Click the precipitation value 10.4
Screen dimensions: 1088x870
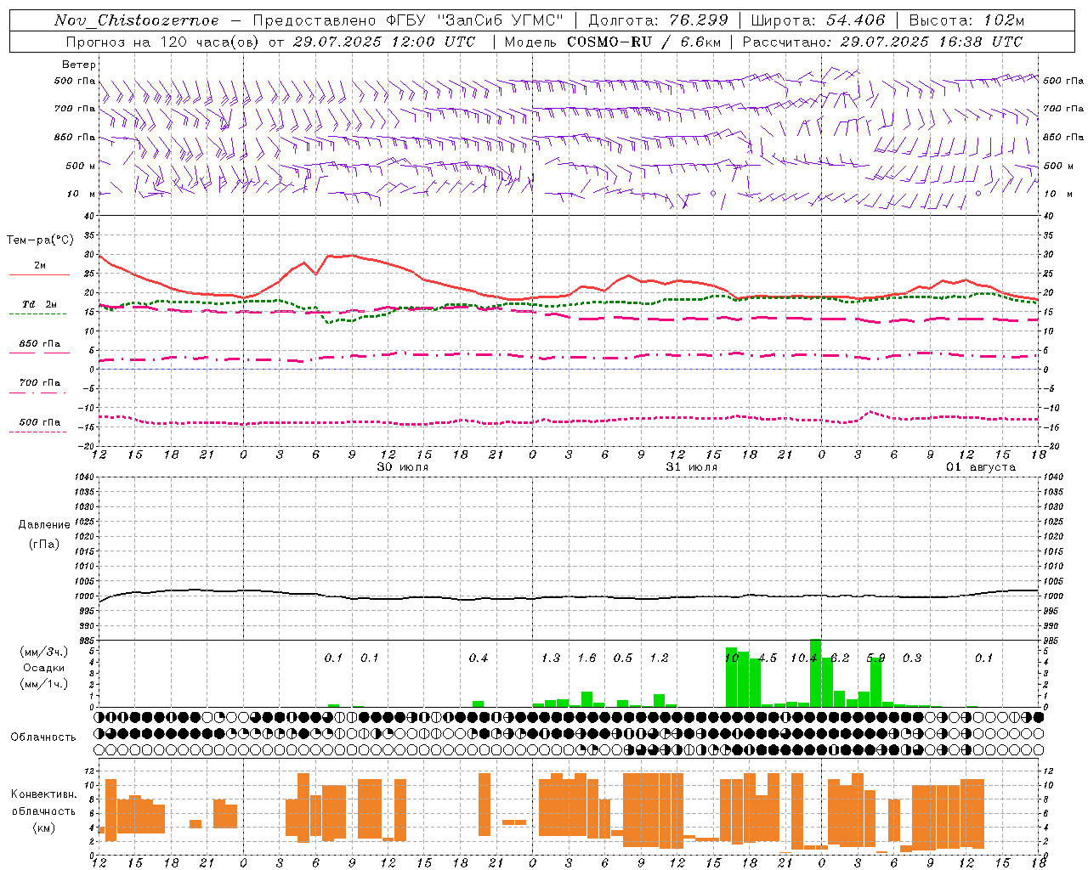[x=804, y=658]
